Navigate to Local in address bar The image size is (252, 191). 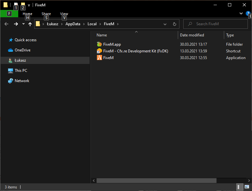(92, 24)
